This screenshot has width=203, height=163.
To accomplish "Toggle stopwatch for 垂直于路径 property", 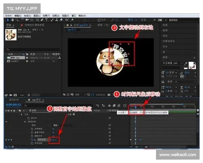I will click(x=32, y=132).
